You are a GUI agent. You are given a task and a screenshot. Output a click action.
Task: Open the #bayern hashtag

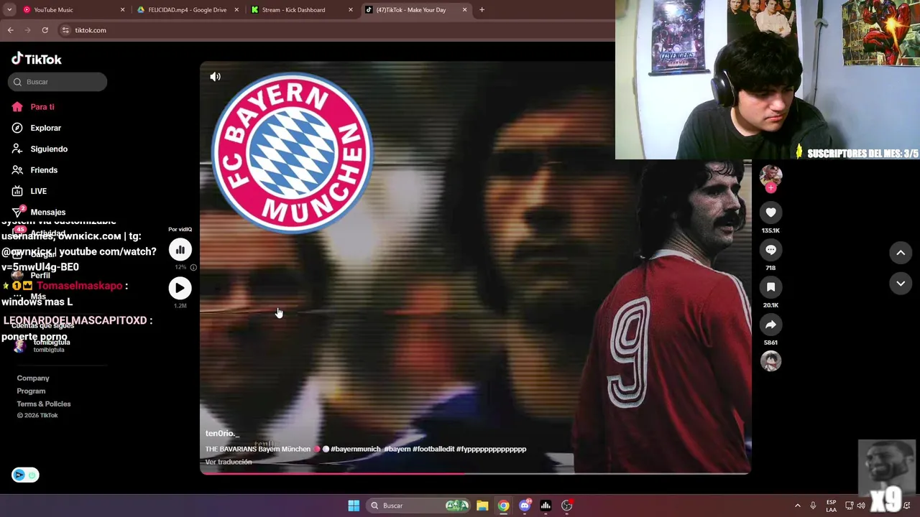(397, 449)
